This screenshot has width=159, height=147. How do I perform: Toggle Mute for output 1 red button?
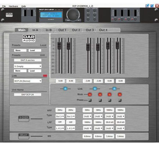pyautogui.click(x=90, y=94)
